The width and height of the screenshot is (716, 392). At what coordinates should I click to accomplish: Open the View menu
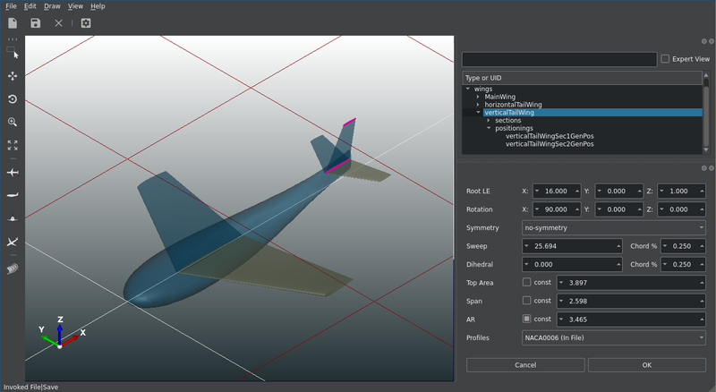pyautogui.click(x=75, y=6)
